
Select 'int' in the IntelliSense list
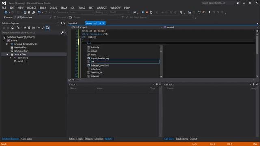(x=123, y=62)
